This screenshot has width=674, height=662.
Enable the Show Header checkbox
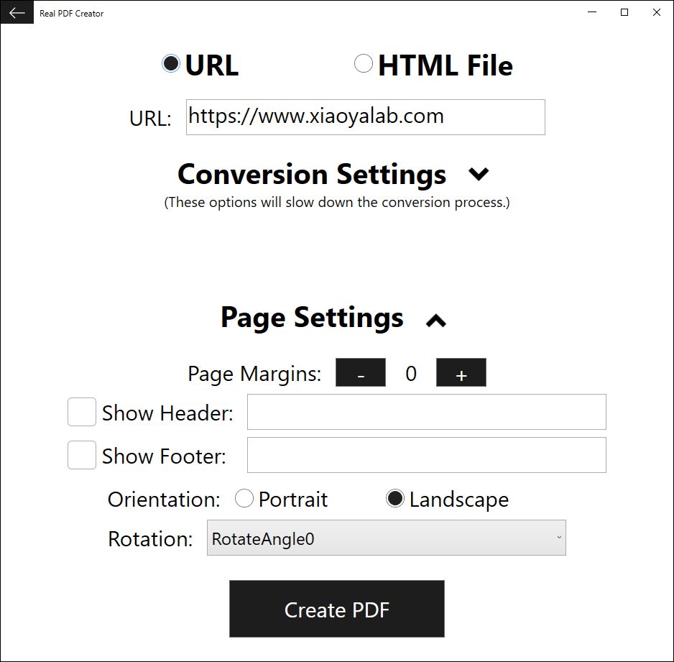coord(81,412)
